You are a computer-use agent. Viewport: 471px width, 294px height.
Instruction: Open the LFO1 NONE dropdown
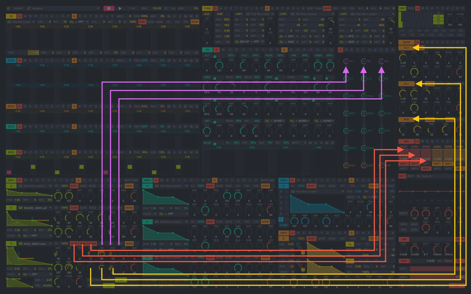pyautogui.click(x=275, y=121)
